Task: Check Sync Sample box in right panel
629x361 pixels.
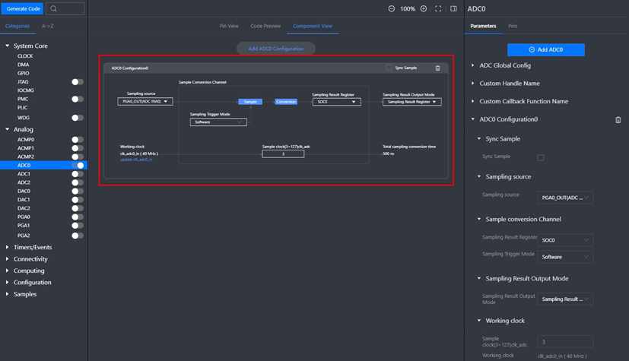Action: click(x=541, y=157)
